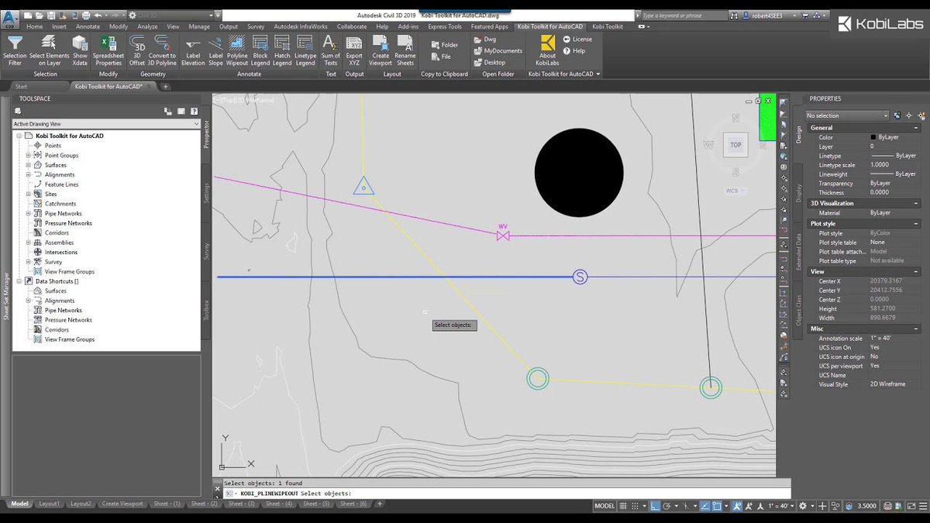Screen dimensions: 930x523
Task: Run Convert to 3D Polyline
Action: click(162, 50)
